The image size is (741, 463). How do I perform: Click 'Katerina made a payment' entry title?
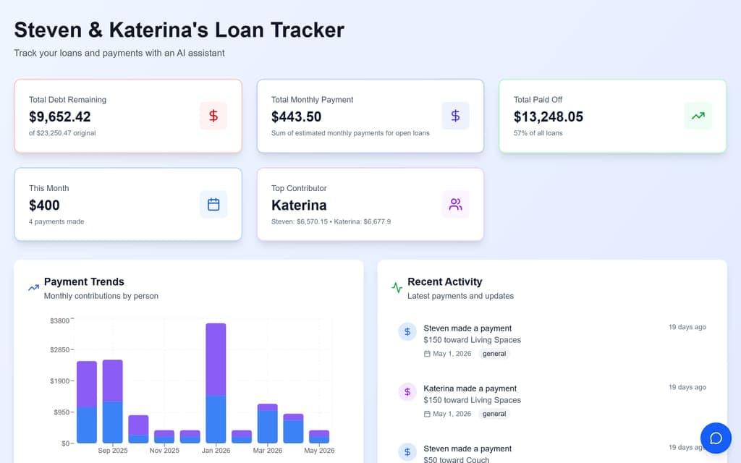point(470,388)
